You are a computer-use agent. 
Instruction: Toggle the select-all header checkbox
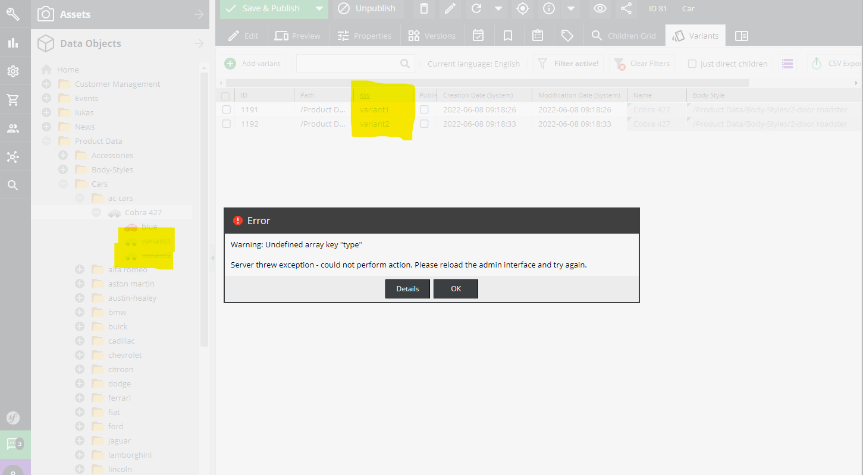225,96
